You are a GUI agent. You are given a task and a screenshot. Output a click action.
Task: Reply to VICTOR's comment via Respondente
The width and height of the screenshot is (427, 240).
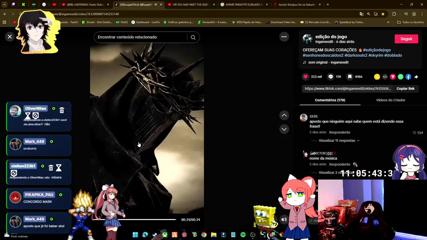[340, 164]
